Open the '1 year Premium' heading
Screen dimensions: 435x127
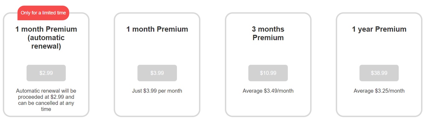[379, 29]
